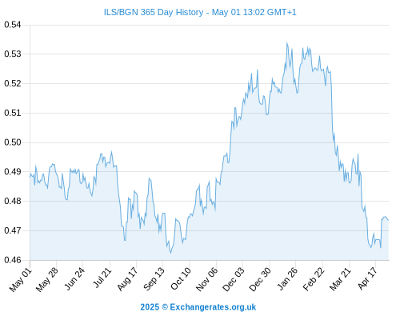Select the May 01 x-axis label

pos(21,280)
